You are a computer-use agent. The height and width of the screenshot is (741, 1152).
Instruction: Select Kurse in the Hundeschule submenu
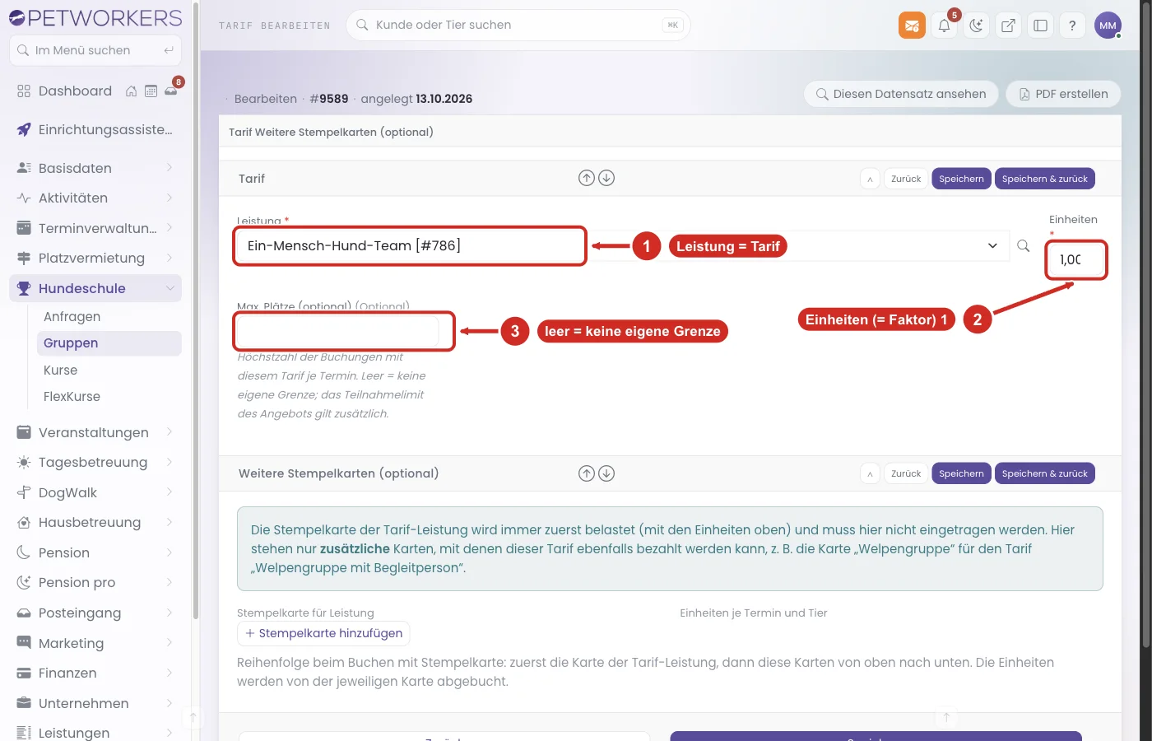pyautogui.click(x=60, y=370)
